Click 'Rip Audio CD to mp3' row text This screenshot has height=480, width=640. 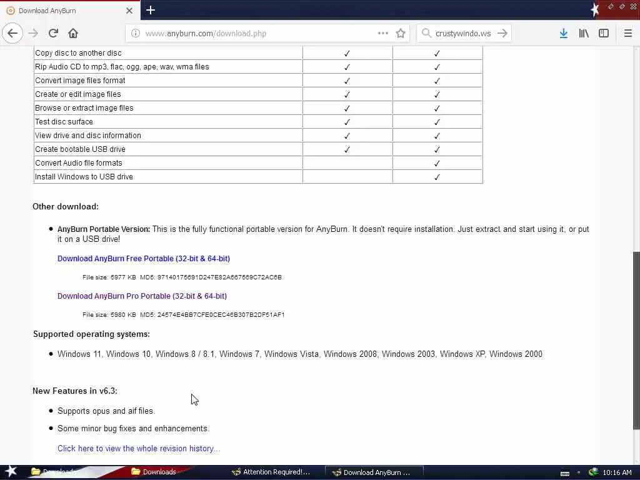click(x=122, y=67)
